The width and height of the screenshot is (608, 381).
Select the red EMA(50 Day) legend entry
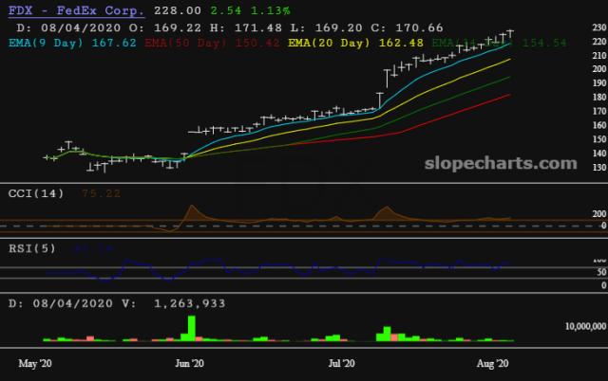point(212,43)
